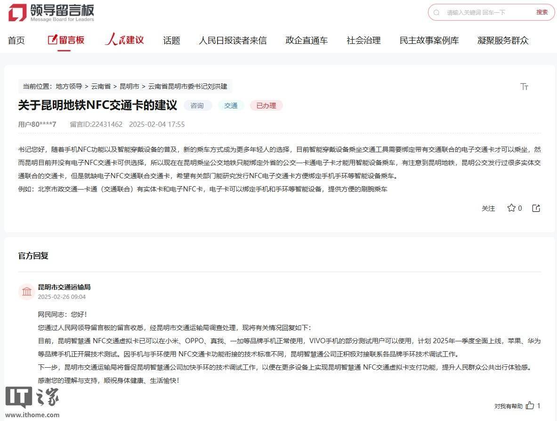Select the 留言板 navigation tab
This screenshot has height=421, width=557.
pos(66,40)
